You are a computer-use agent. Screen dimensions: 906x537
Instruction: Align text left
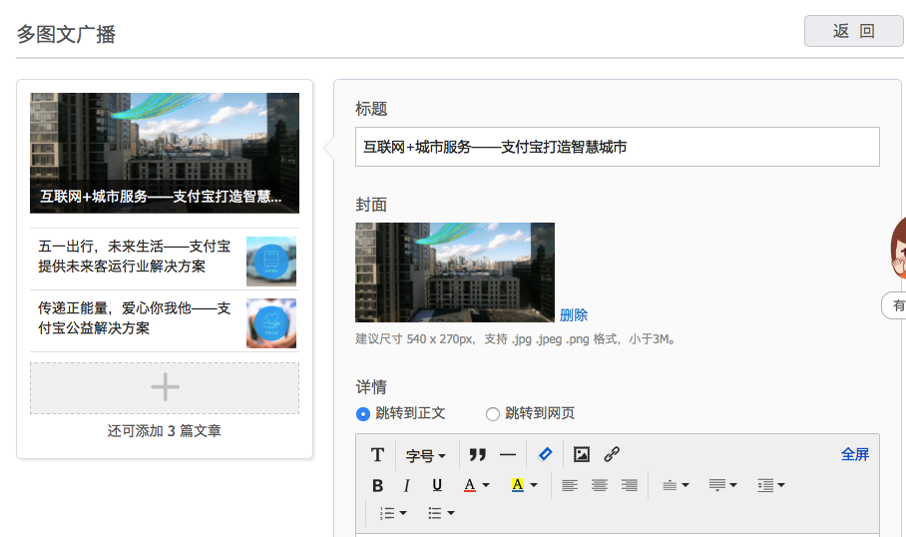click(570, 485)
